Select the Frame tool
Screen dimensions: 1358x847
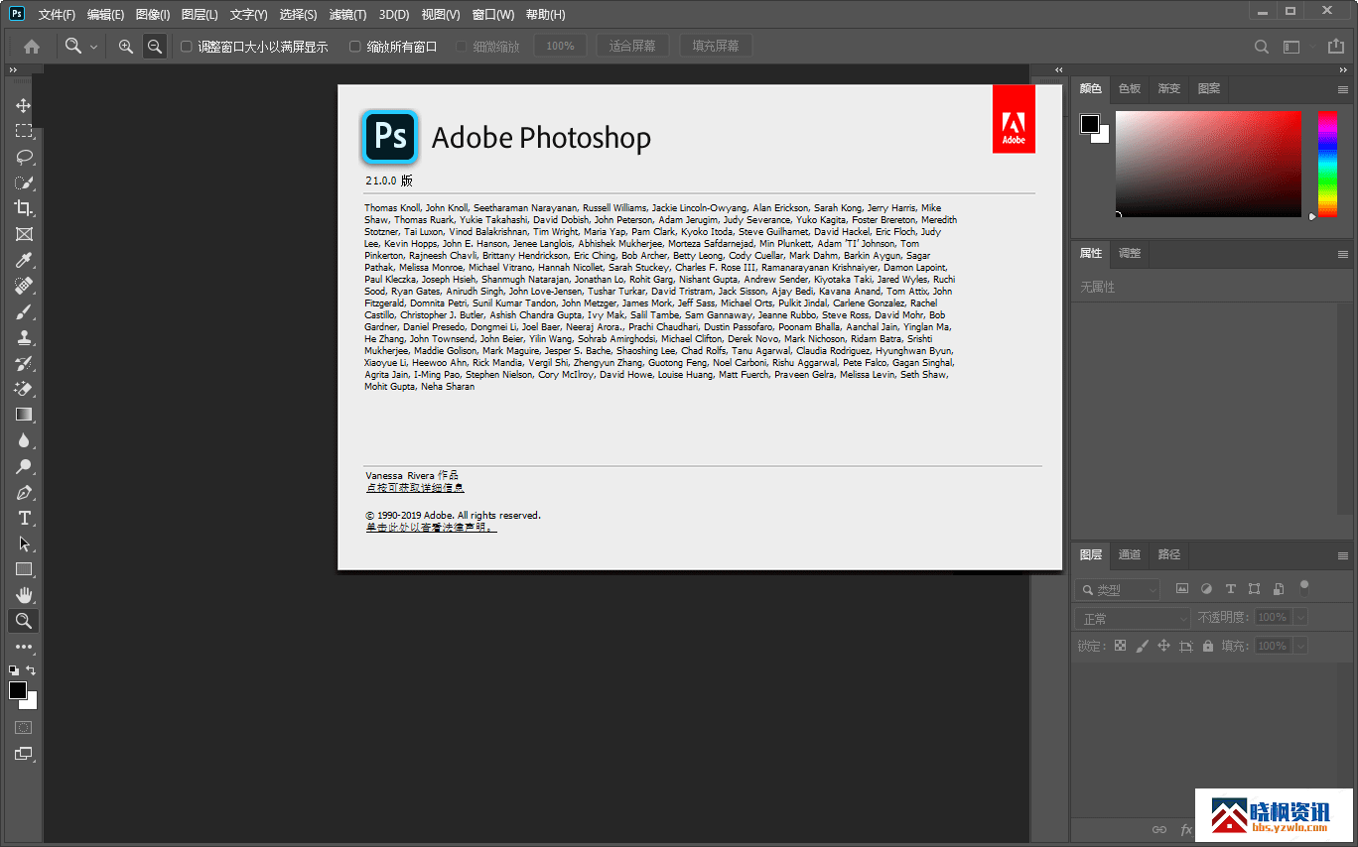click(x=23, y=234)
